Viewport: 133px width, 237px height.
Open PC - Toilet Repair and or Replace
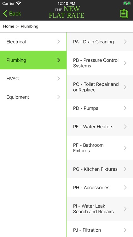coord(100,87)
